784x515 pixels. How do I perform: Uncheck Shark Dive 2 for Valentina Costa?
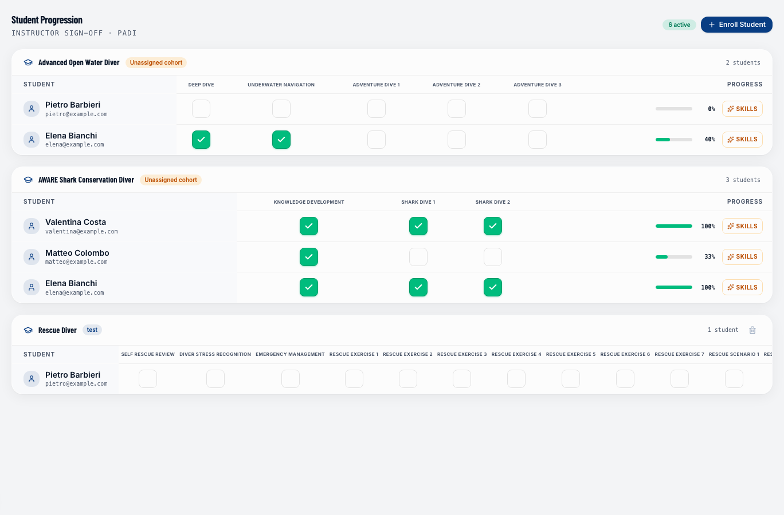[x=493, y=226]
